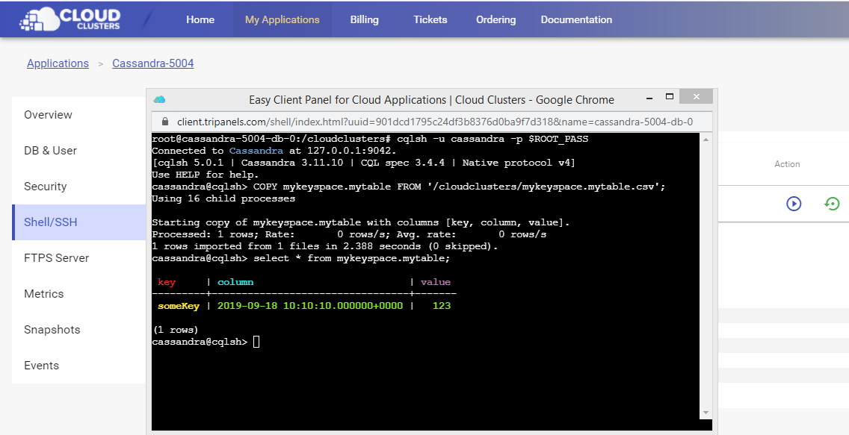Viewport: 849px width, 435px height.
Task: Click the red 'key' column header
Action: [167, 282]
